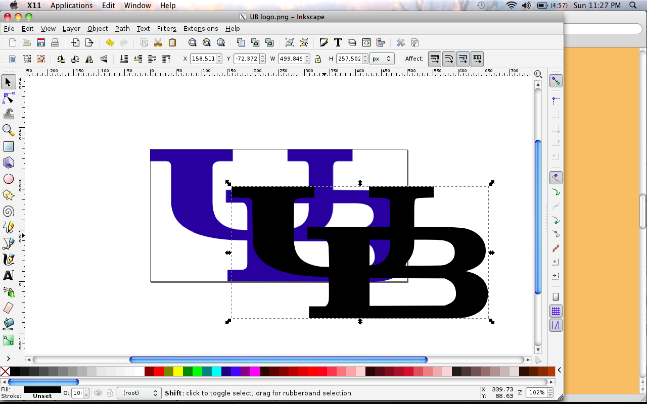647x404 pixels.
Task: Pick the Eraser tool
Action: point(9,308)
